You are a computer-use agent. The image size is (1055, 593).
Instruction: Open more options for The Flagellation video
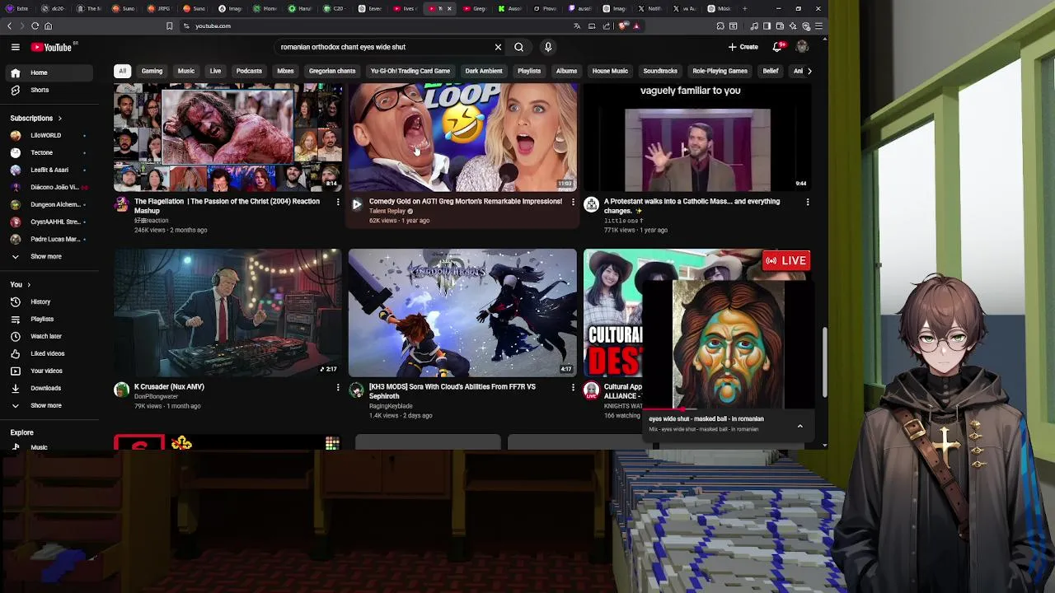(338, 202)
